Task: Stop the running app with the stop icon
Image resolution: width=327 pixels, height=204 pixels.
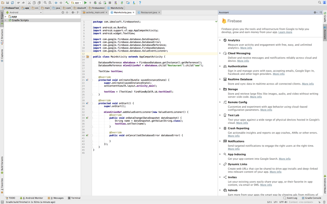Action: [110, 3]
